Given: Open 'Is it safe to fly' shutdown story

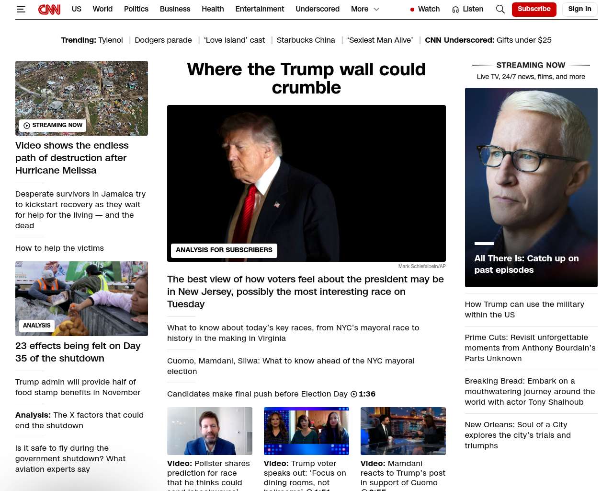Looking at the screenshot, I should coord(70,459).
